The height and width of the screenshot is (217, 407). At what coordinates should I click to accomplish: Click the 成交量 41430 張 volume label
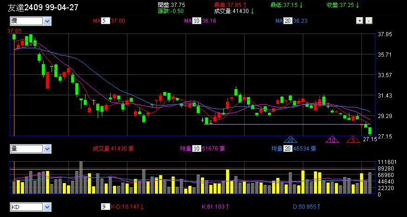113,149
